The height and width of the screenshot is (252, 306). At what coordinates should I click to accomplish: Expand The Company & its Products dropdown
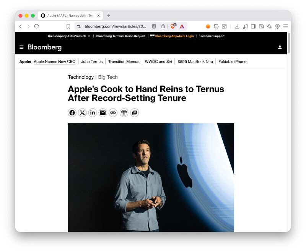69,36
